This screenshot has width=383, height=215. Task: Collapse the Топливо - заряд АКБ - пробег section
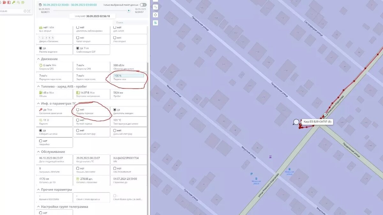point(38,86)
